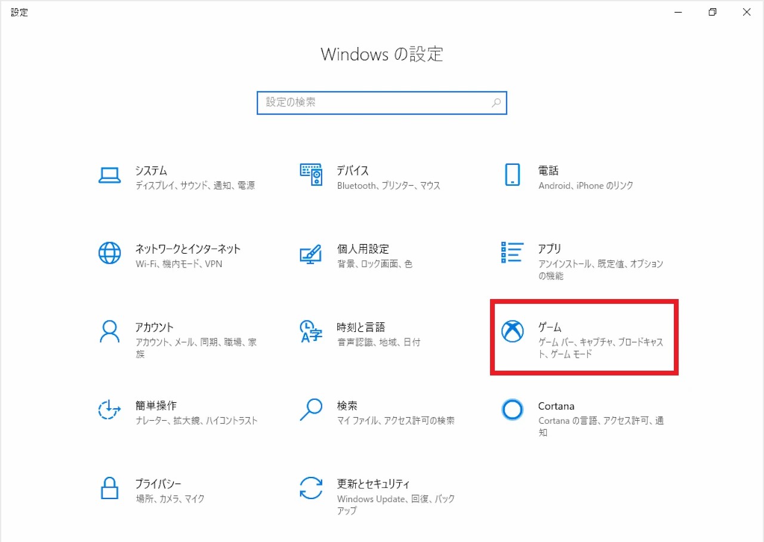Image resolution: width=764 pixels, height=542 pixels.
Task: Click '場所、カメラ、マイク' description
Action: click(170, 498)
